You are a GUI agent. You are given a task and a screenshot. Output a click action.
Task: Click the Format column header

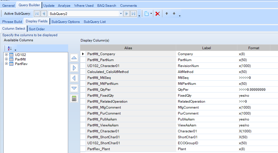[x=254, y=48]
